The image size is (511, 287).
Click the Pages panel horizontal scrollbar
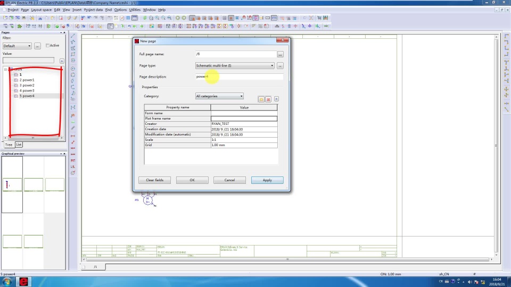coord(33,138)
